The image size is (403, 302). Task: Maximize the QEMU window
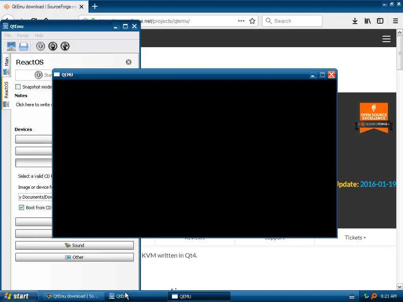pyautogui.click(x=322, y=75)
